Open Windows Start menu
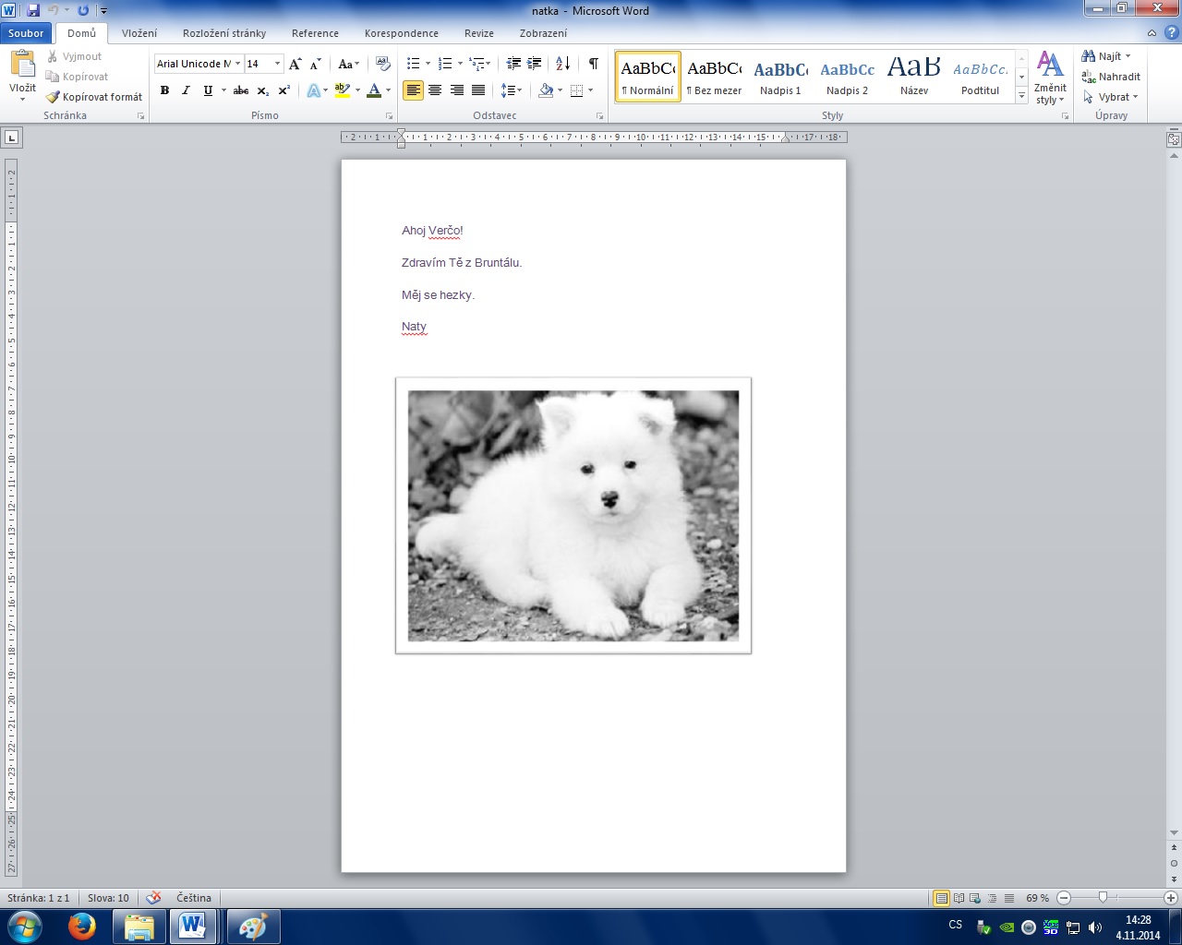Viewport: 1182px width, 945px height. pos(26,927)
